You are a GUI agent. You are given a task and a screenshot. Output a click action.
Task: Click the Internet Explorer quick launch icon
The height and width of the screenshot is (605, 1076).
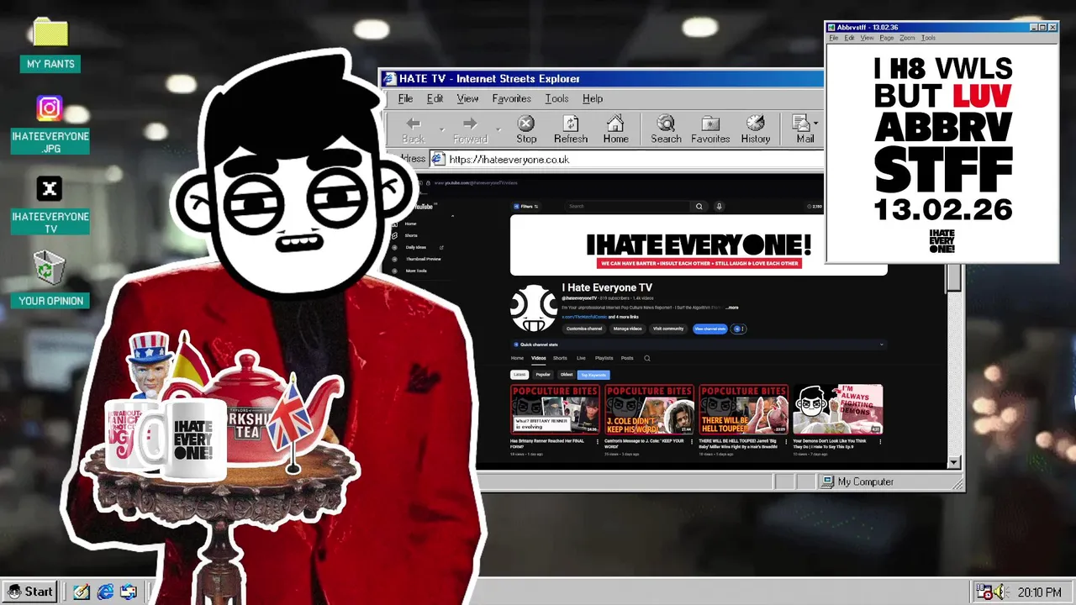pyautogui.click(x=105, y=592)
